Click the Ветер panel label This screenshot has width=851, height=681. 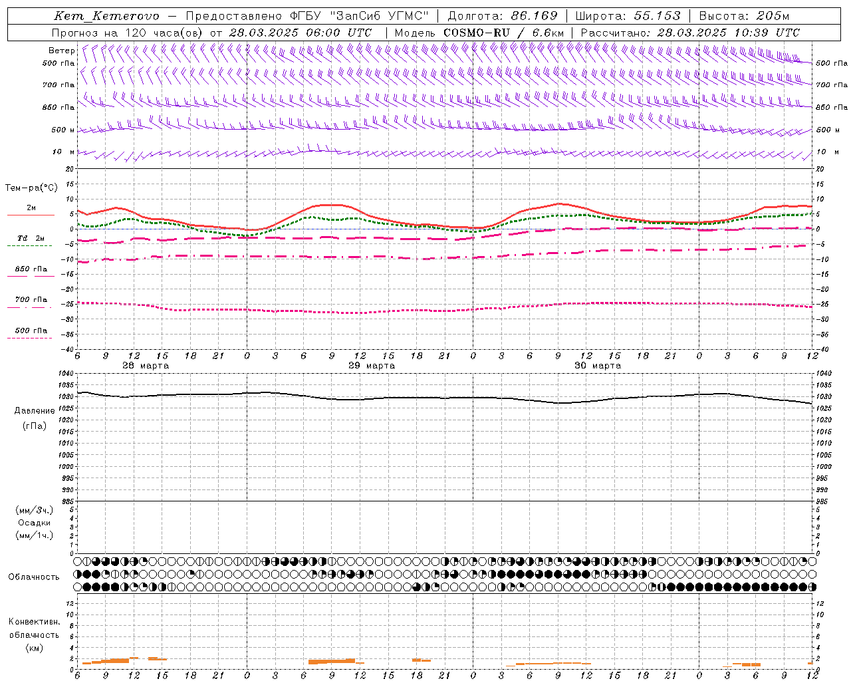(62, 51)
